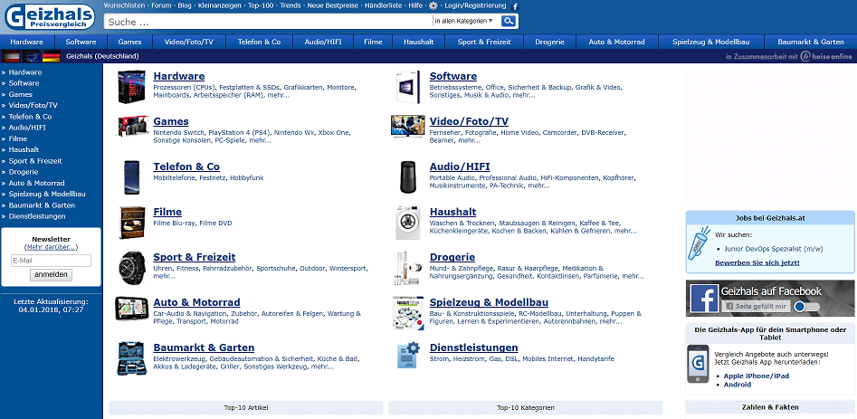Click the Hardware category processor image

point(131,87)
